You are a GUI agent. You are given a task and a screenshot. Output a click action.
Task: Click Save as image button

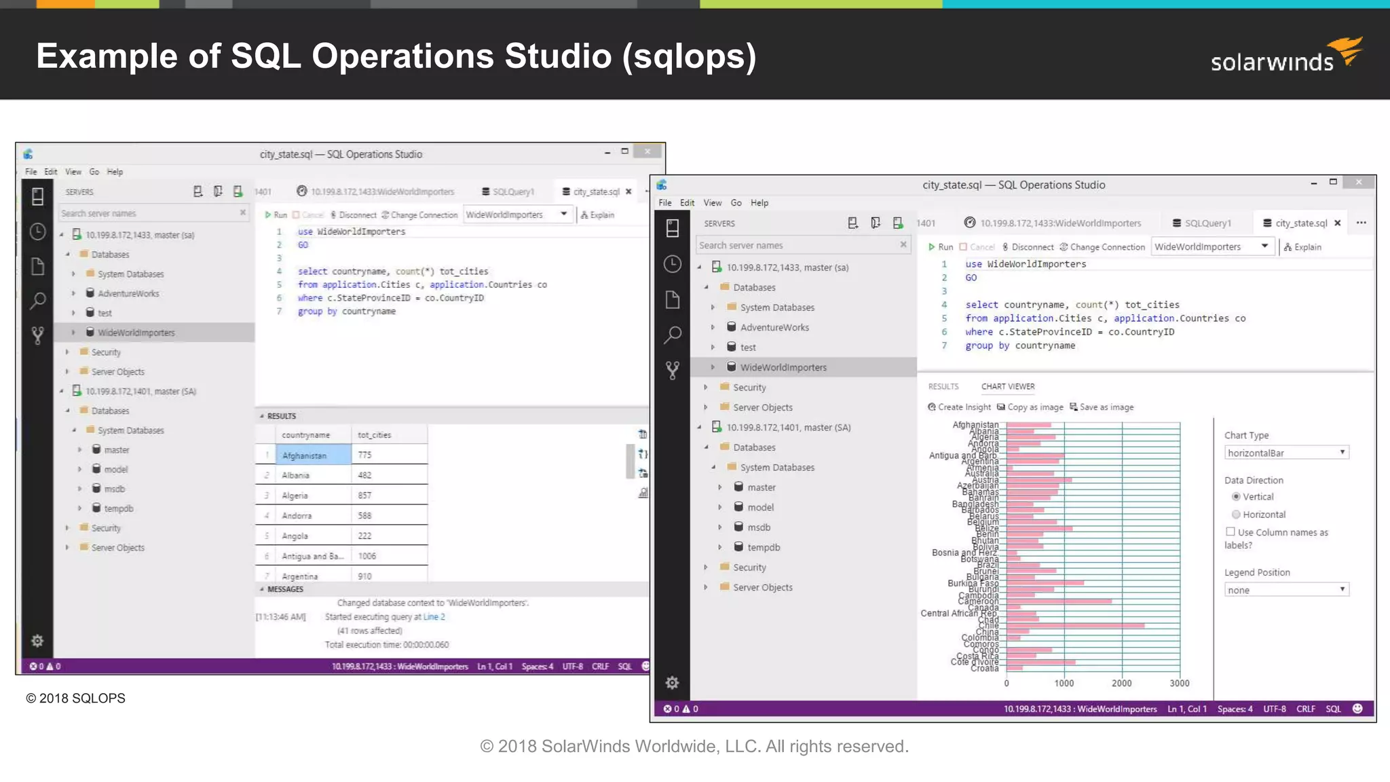(x=1102, y=407)
